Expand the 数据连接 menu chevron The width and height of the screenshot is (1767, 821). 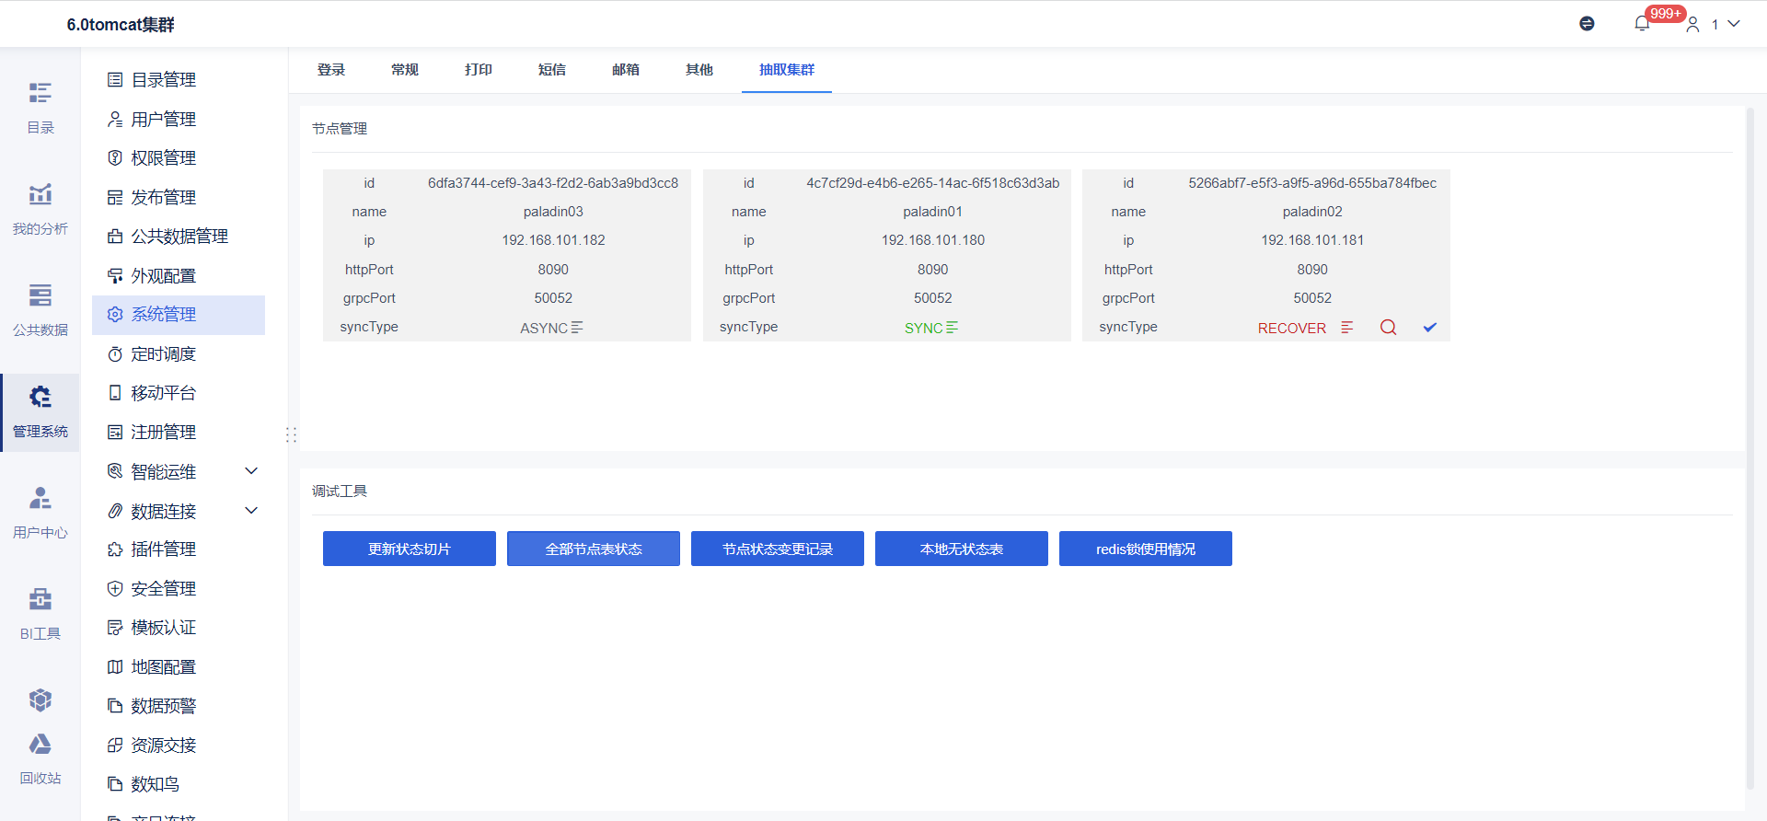(251, 511)
